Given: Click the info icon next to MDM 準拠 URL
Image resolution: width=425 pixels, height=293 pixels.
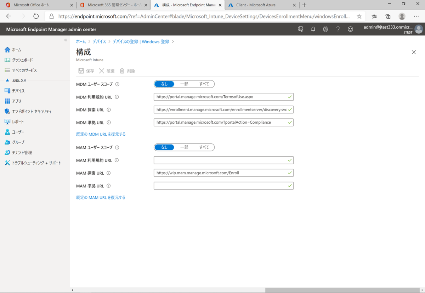Looking at the screenshot, I should (x=109, y=123).
